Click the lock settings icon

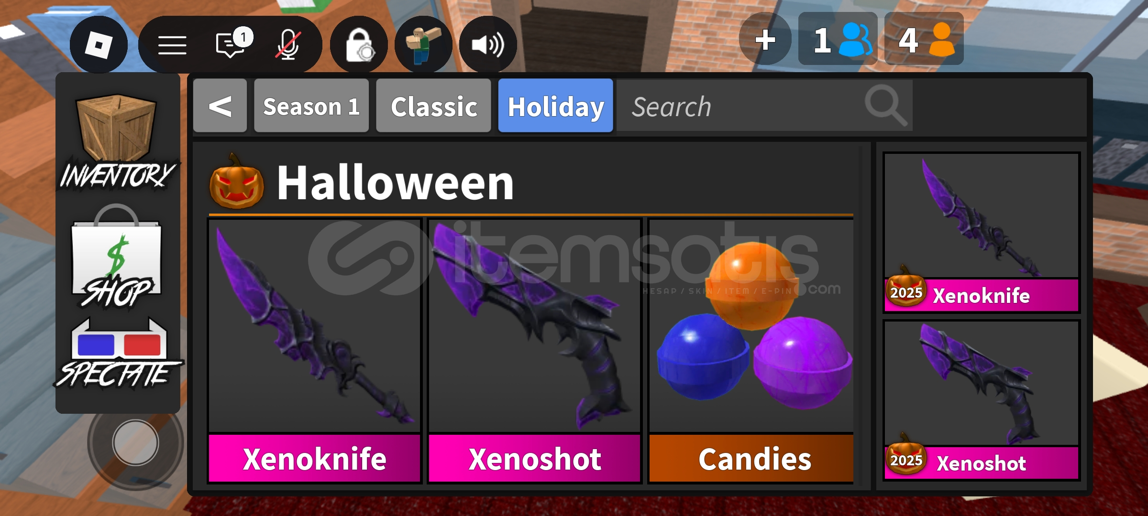tap(359, 45)
